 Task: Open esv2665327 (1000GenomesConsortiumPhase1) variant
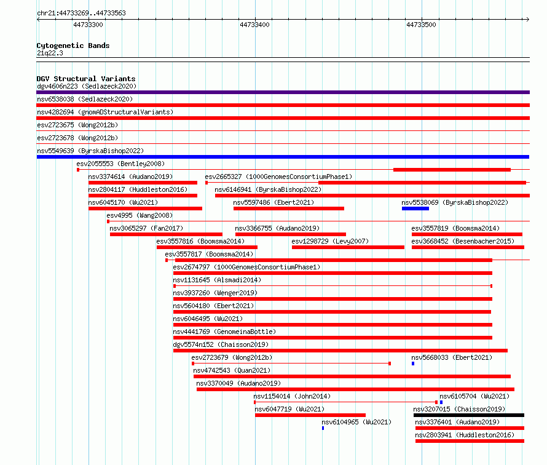[278, 177]
